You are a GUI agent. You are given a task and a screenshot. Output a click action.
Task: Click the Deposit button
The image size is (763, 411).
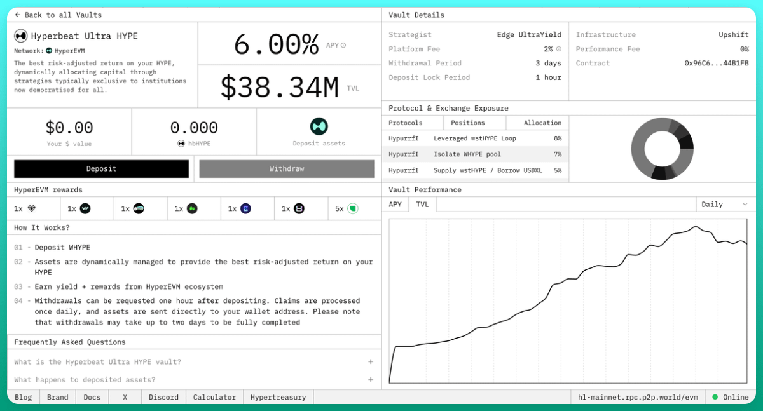pyautogui.click(x=102, y=168)
